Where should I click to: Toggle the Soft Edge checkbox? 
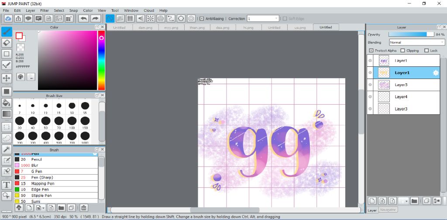(x=285, y=18)
